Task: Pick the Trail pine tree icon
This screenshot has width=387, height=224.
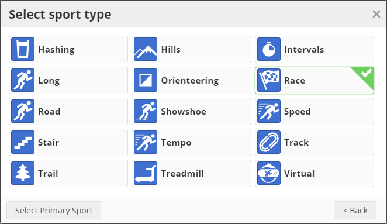Action: pyautogui.click(x=23, y=173)
